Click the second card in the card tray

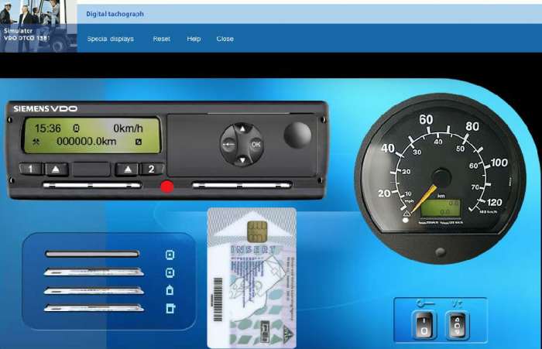click(x=94, y=272)
